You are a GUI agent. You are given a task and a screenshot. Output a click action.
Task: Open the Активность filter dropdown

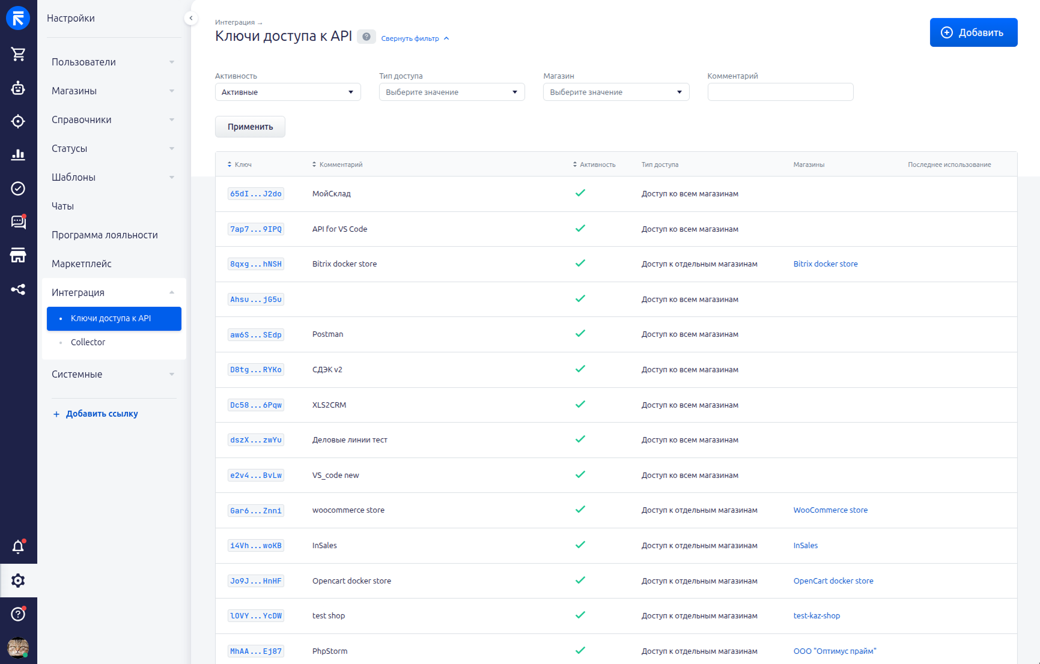pos(287,92)
